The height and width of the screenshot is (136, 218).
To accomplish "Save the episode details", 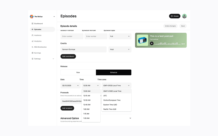I will pyautogui.click(x=183, y=26).
